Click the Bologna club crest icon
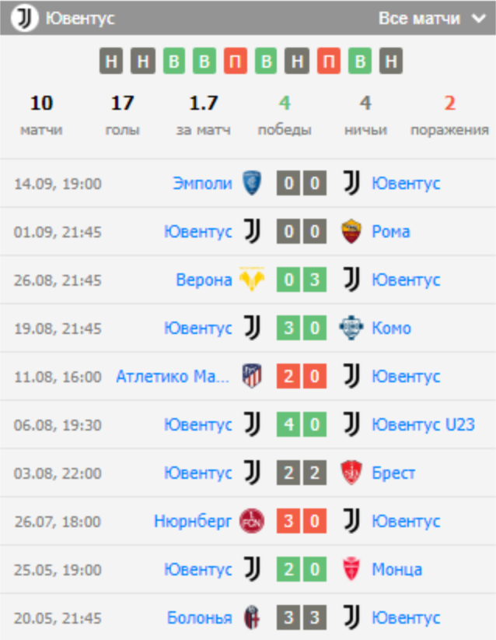496x640 pixels. [x=252, y=617]
